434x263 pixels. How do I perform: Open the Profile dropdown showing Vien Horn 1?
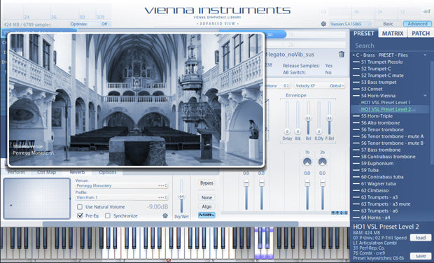[122, 197]
